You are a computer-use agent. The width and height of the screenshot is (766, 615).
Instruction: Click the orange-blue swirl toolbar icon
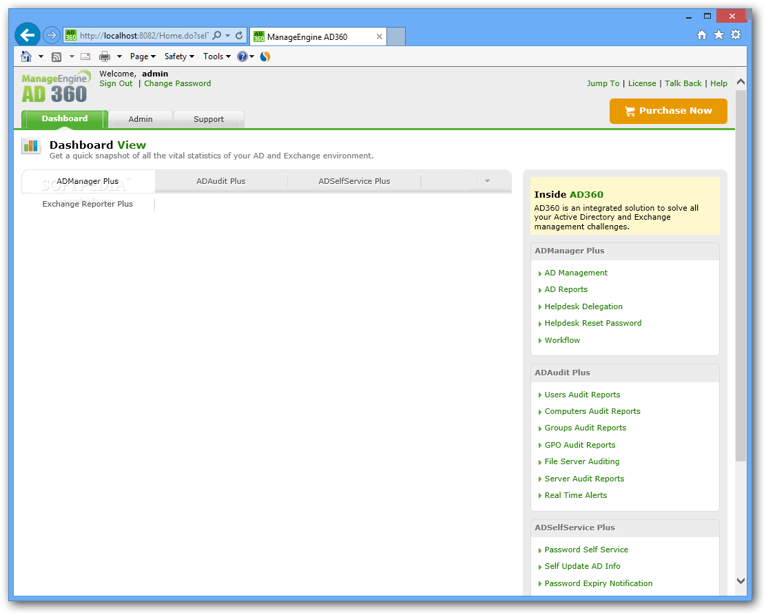click(265, 56)
